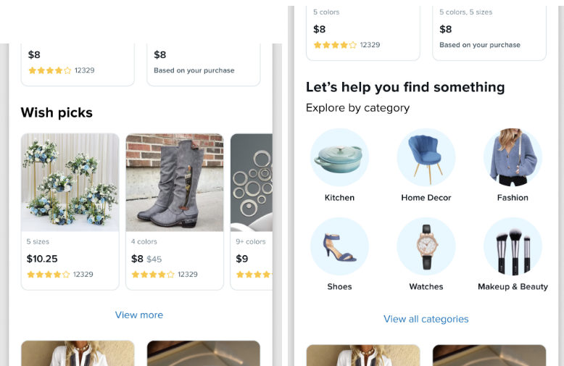Open the silver rings product thumbnail

[252, 183]
